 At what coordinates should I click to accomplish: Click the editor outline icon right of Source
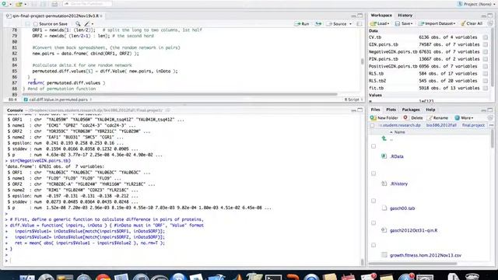click(x=359, y=24)
